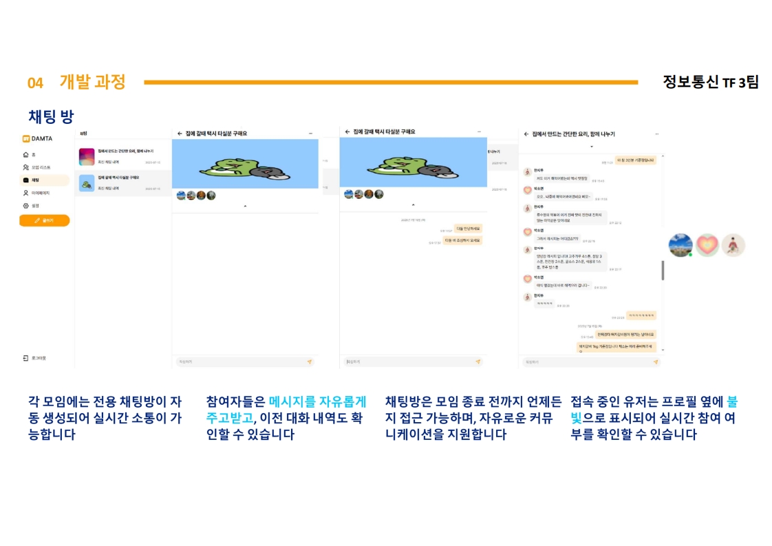
Task: Click message '아 참 3인분 기준량입니다'
Action: (x=636, y=160)
